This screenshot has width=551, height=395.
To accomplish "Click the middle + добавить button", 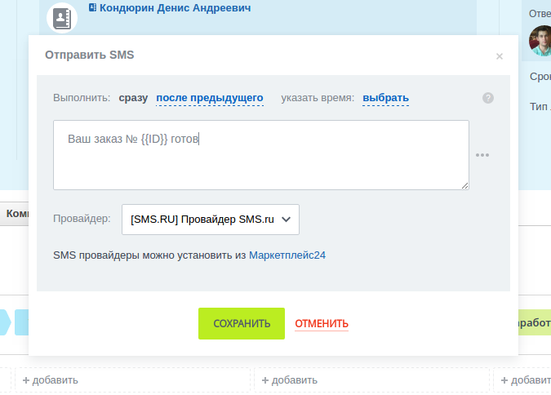I will [x=290, y=380].
